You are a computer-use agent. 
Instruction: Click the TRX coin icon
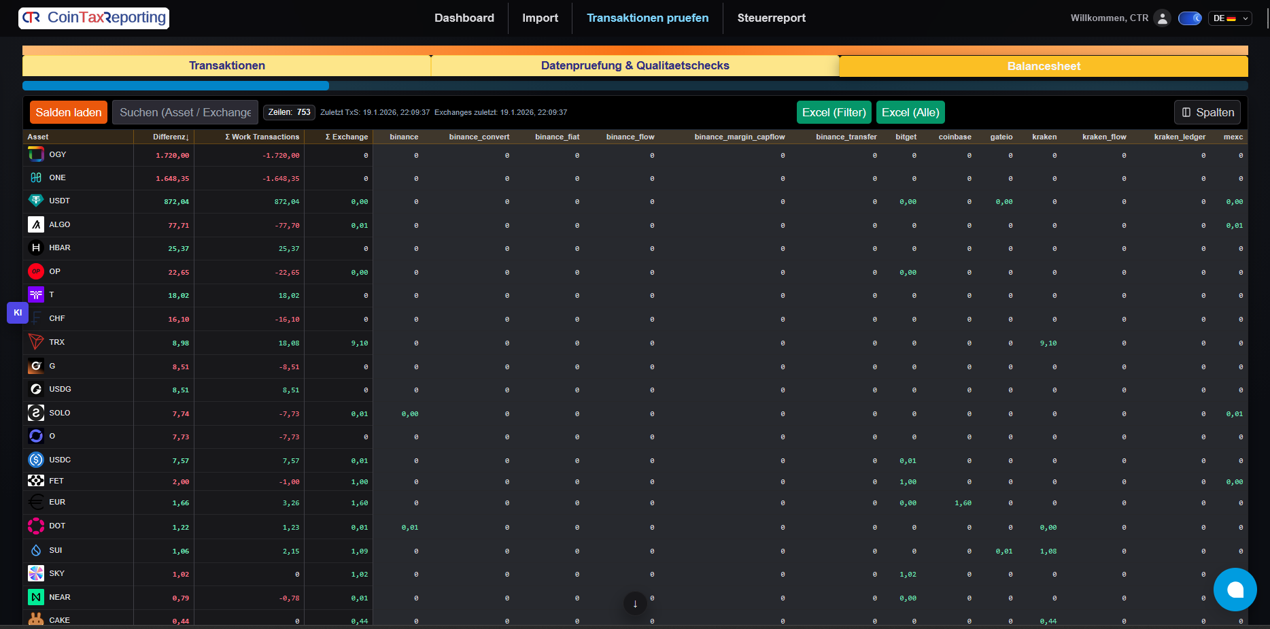36,342
